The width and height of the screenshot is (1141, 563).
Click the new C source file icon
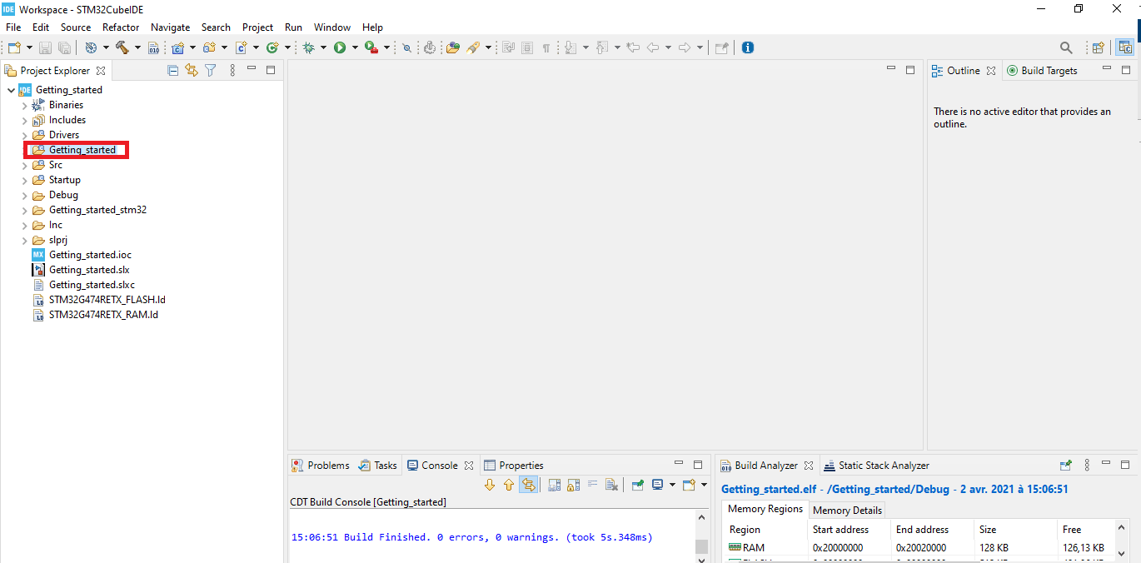(242, 47)
